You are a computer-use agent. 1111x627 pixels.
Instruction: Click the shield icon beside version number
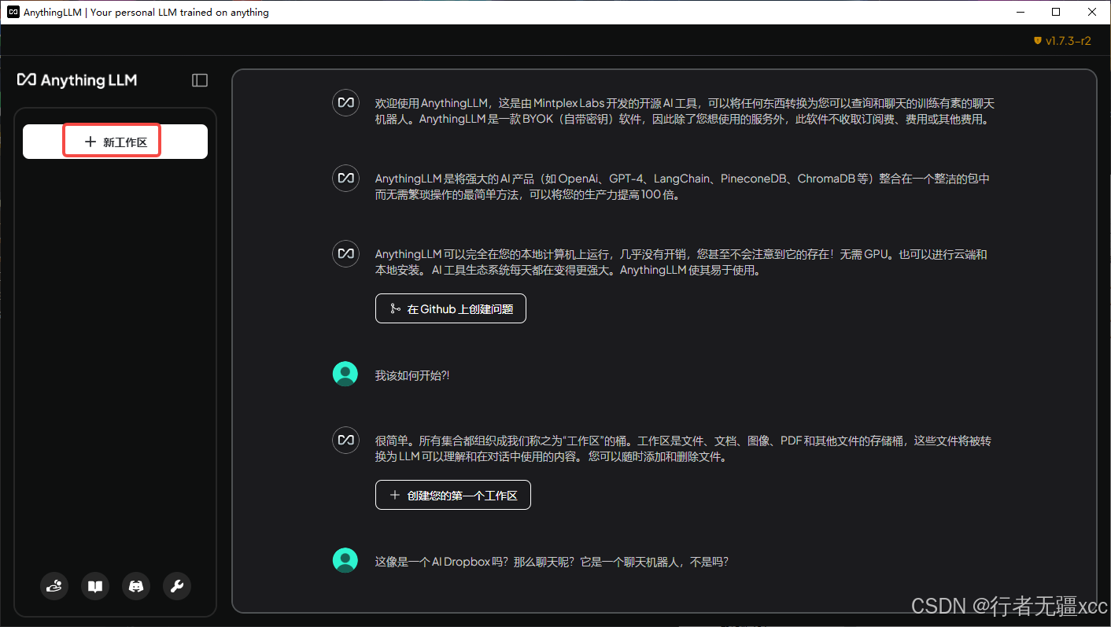(x=1038, y=41)
